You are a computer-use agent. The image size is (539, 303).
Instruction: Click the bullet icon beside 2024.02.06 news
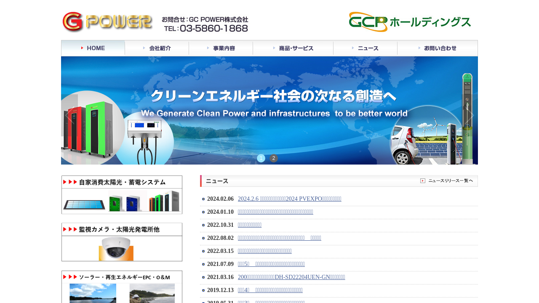click(203, 199)
